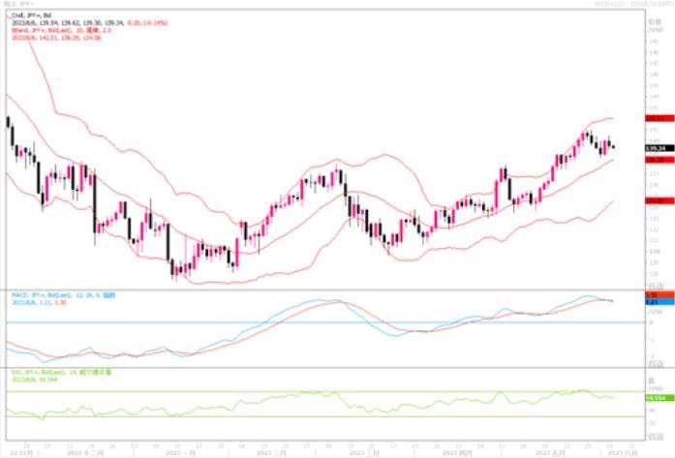675x458 pixels.
Task: Click the lower green RSI threshold line
Action: coord(291,416)
